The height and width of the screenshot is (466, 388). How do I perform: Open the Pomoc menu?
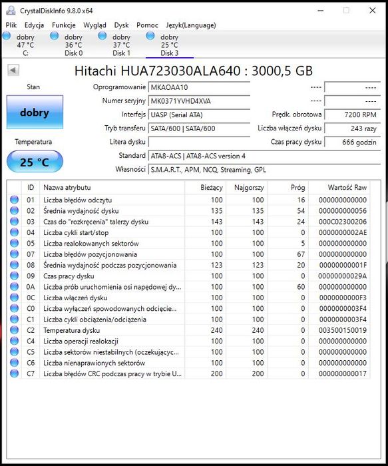147,25
